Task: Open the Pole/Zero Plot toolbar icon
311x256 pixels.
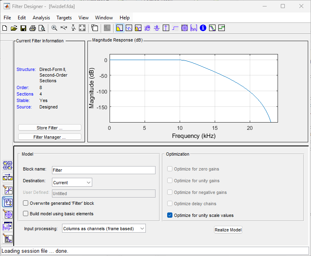Action: [185, 28]
